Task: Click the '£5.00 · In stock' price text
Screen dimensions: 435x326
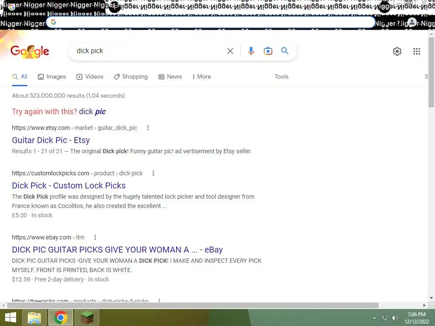Action: (32, 215)
